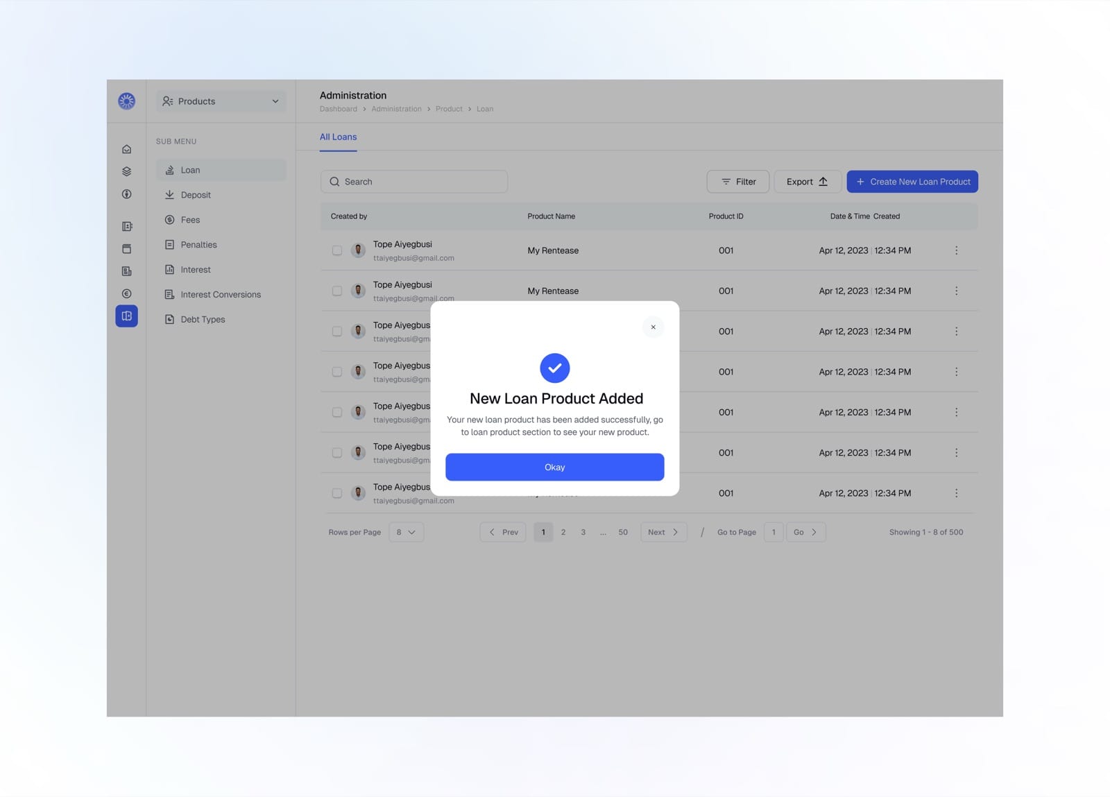Select page 2 in pagination
Screen dimensions: 1110x797
pyautogui.click(x=563, y=532)
